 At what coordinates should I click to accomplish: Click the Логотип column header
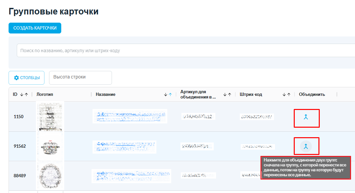[45, 94]
